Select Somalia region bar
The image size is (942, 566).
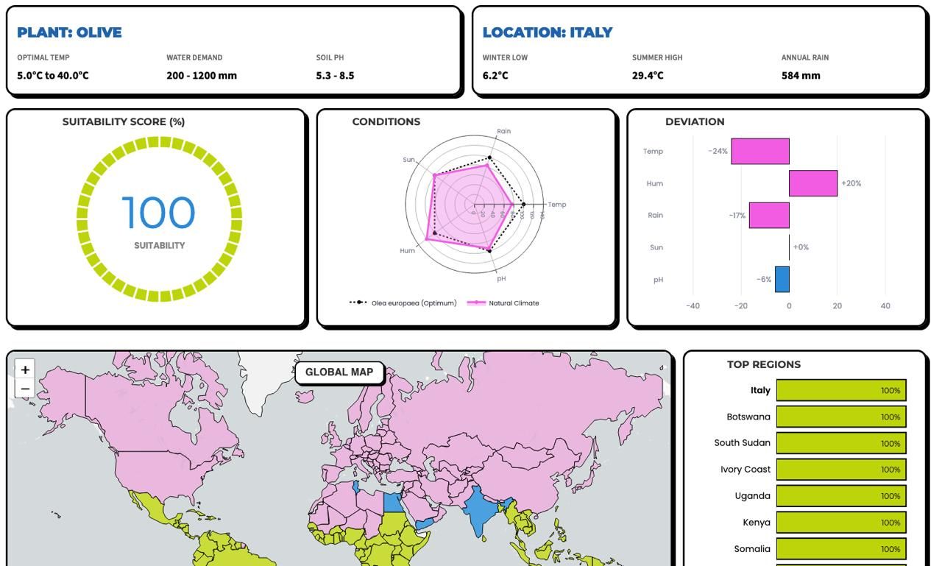click(x=840, y=549)
